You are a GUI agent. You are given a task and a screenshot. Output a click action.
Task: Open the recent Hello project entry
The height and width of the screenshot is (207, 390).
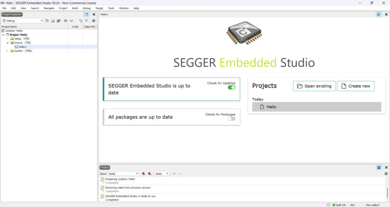click(316, 107)
